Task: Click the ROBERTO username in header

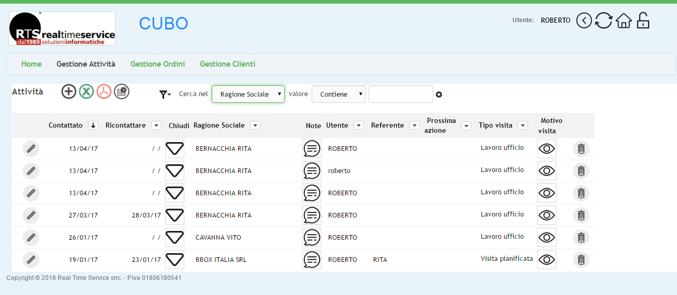Action: tap(555, 21)
